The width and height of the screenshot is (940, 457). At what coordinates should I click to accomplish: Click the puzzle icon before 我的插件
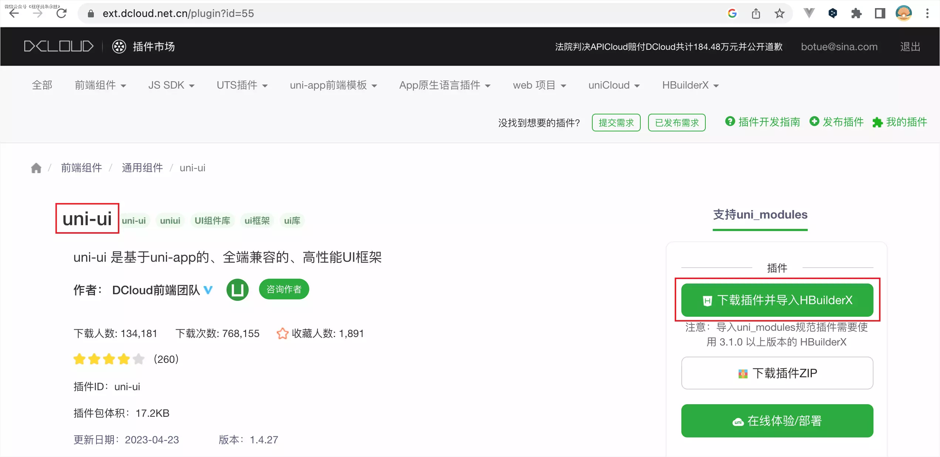pos(877,122)
